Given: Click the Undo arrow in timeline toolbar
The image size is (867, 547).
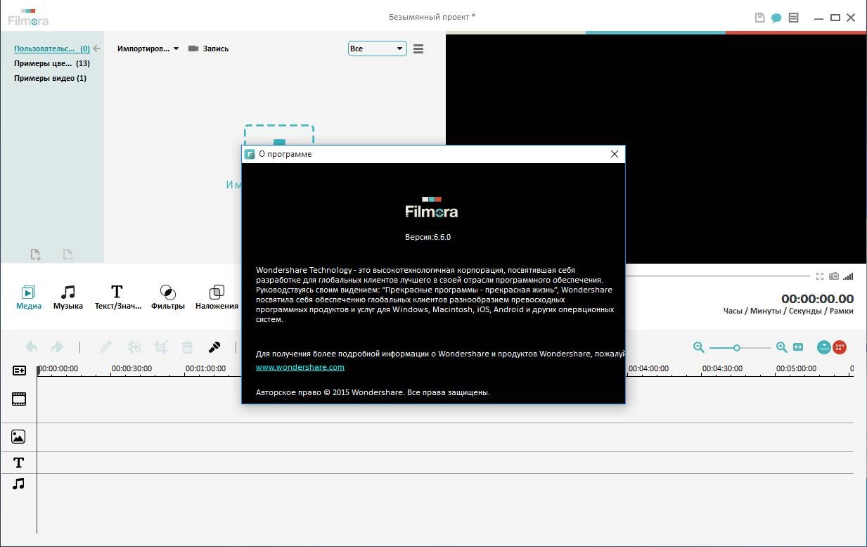Looking at the screenshot, I should coord(32,347).
